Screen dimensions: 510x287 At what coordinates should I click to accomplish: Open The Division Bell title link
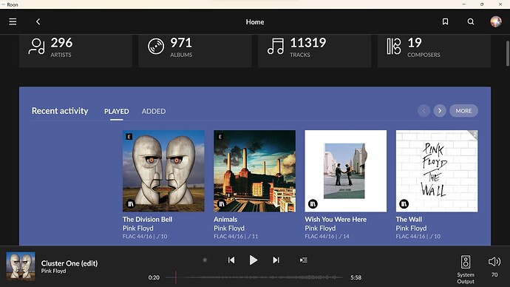tap(147, 219)
